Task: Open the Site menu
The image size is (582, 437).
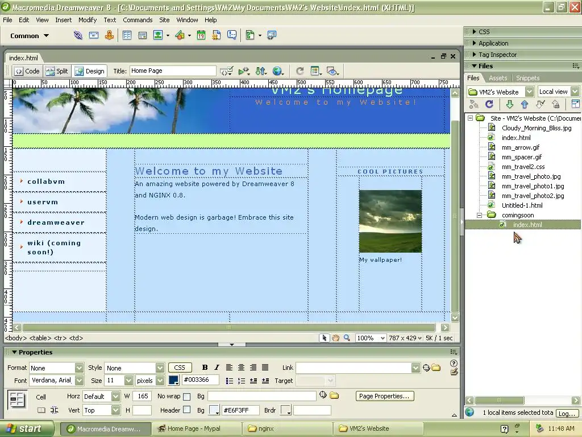Action: [164, 20]
